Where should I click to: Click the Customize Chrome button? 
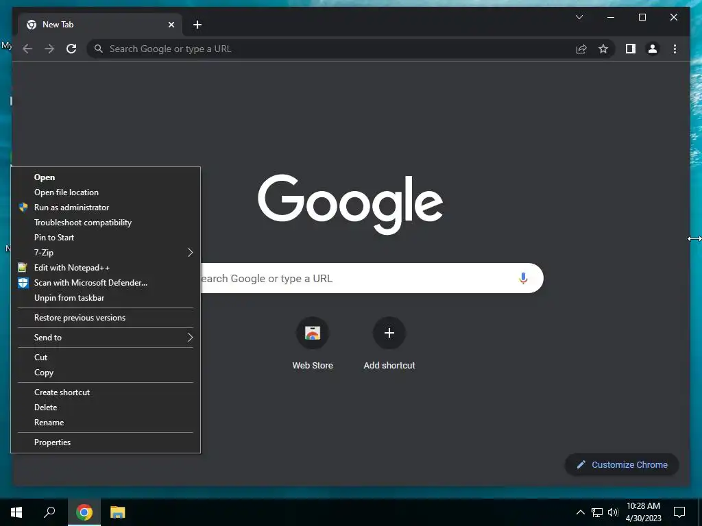click(x=622, y=465)
